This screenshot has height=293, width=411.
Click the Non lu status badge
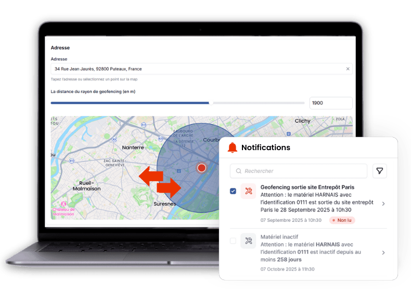click(x=342, y=220)
